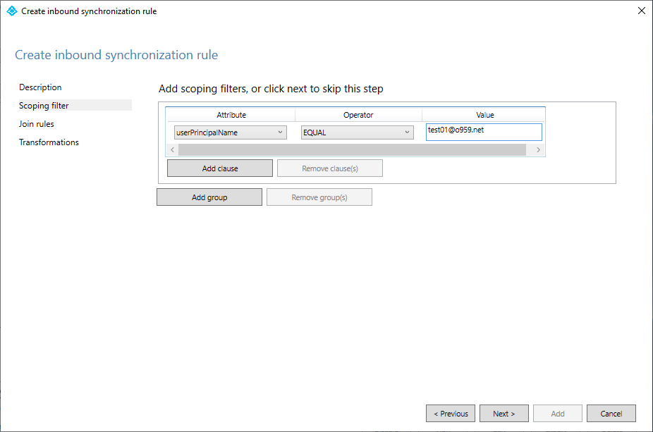653x432 pixels.
Task: Add a new clause
Action: pos(220,168)
